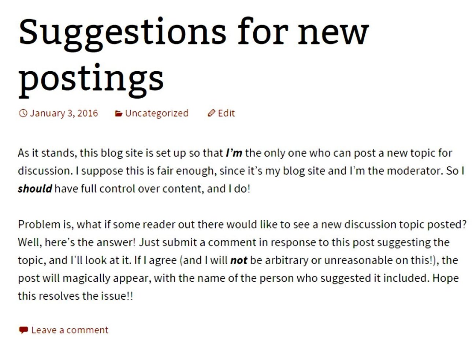
Task: Click the word postings in the heading
Action: 91,79
